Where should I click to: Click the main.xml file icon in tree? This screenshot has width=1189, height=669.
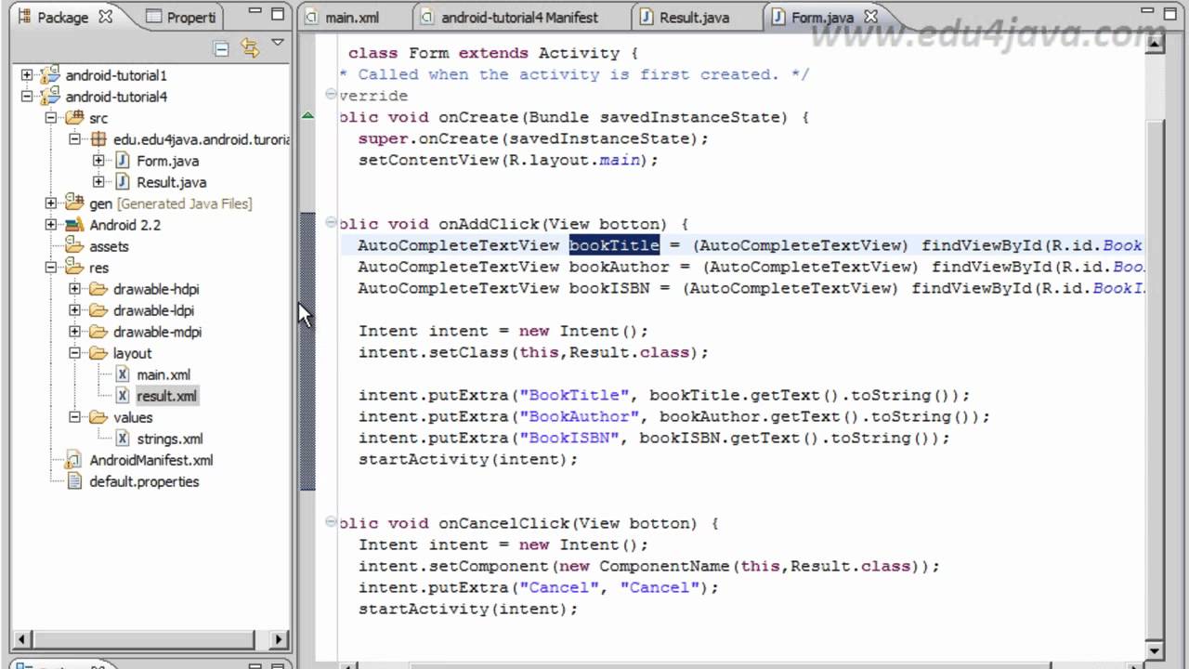tap(123, 374)
